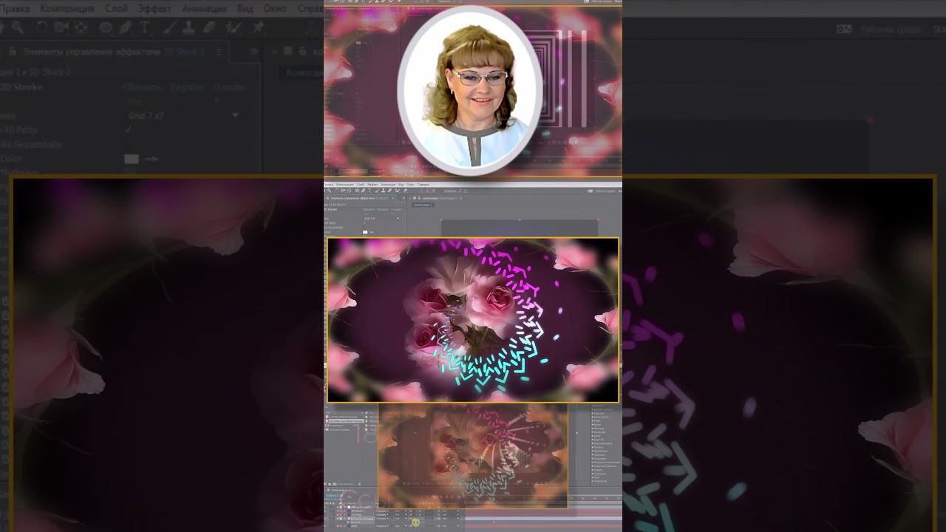946x532 pixels.
Task: Open the Эффект menu in the large background menu bar
Action: click(x=154, y=9)
